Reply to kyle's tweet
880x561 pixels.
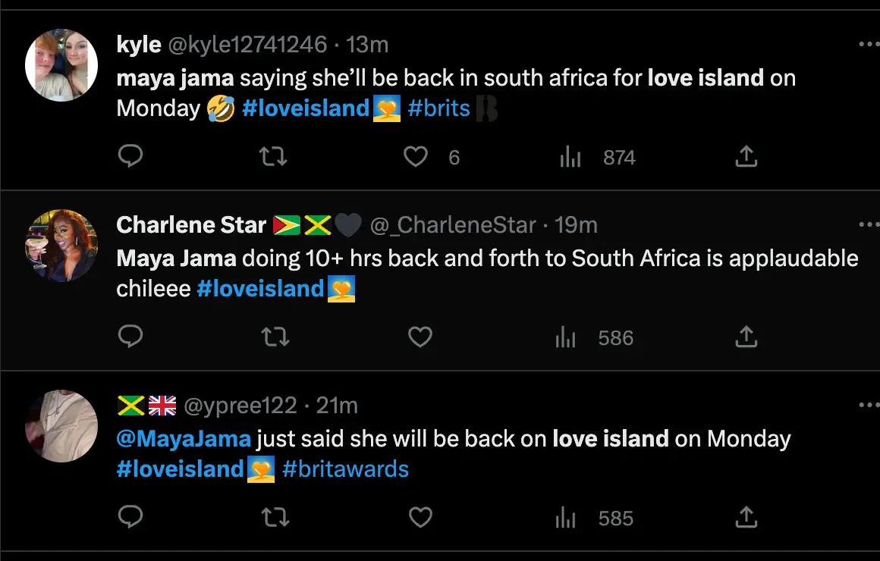click(131, 156)
